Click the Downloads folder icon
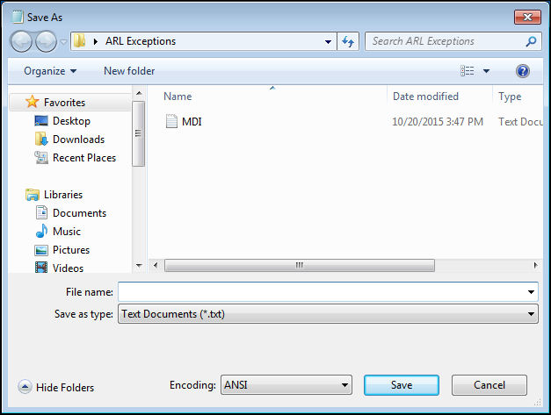The width and height of the screenshot is (551, 415). point(41,139)
